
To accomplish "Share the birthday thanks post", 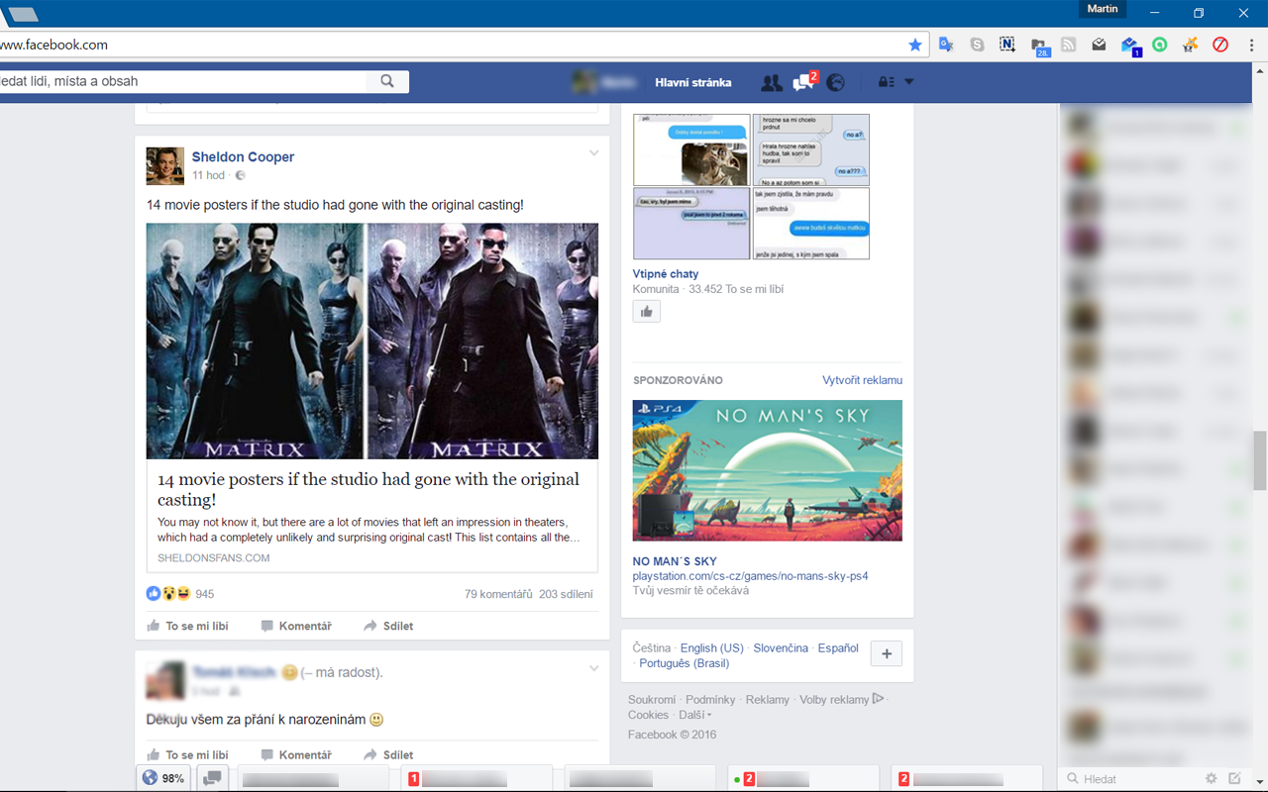I will [x=388, y=754].
